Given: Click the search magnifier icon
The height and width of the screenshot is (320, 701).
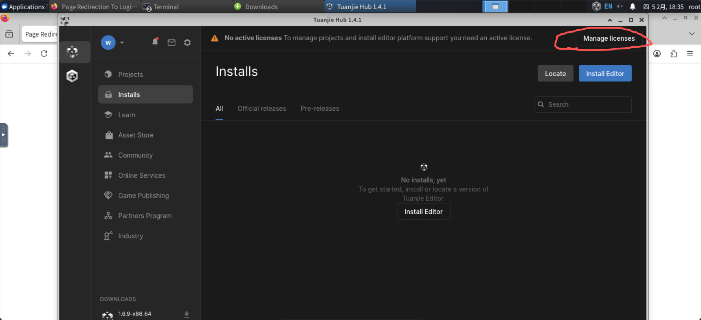Looking at the screenshot, I should click(x=541, y=104).
